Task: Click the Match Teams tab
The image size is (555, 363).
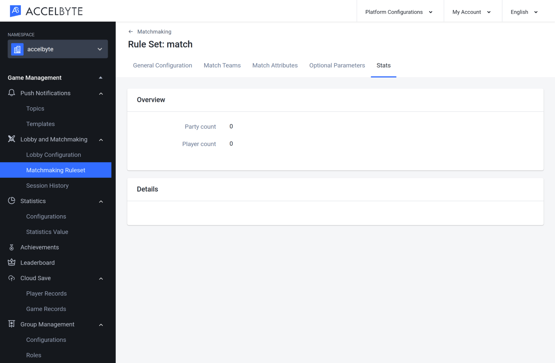Action: 222,65
